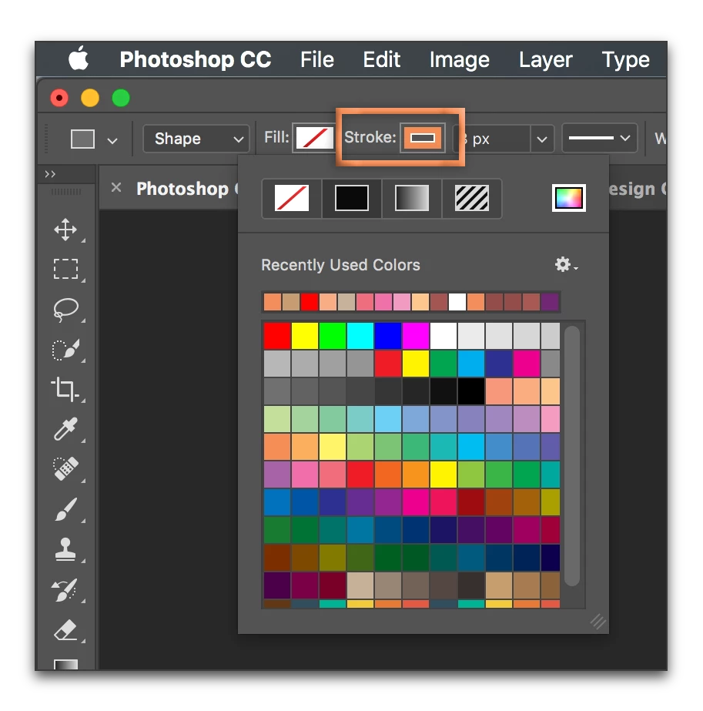
Task: Pick the purple recently used color
Action: pyautogui.click(x=549, y=302)
